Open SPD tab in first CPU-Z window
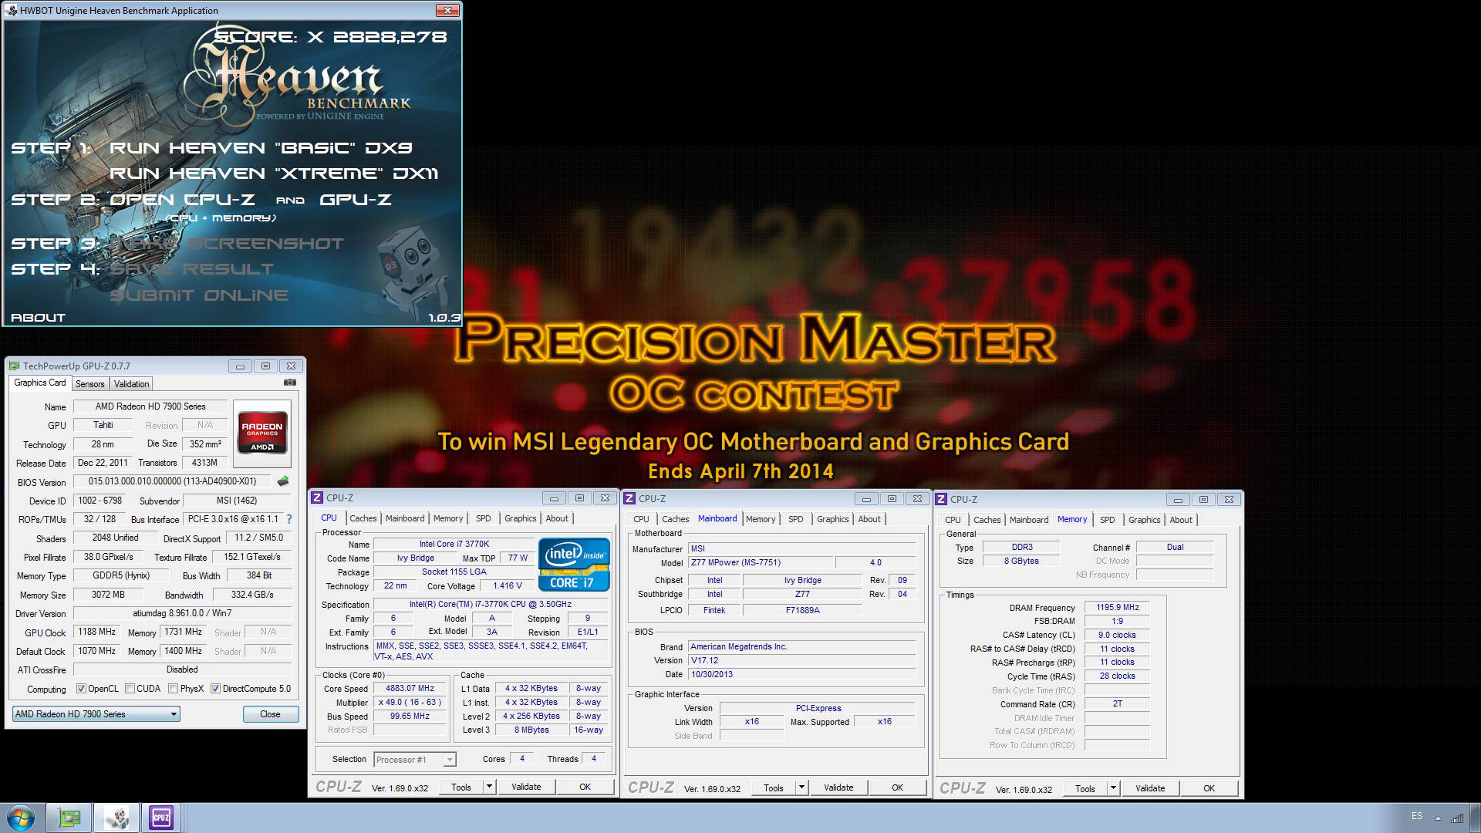The width and height of the screenshot is (1481, 833). (x=483, y=518)
